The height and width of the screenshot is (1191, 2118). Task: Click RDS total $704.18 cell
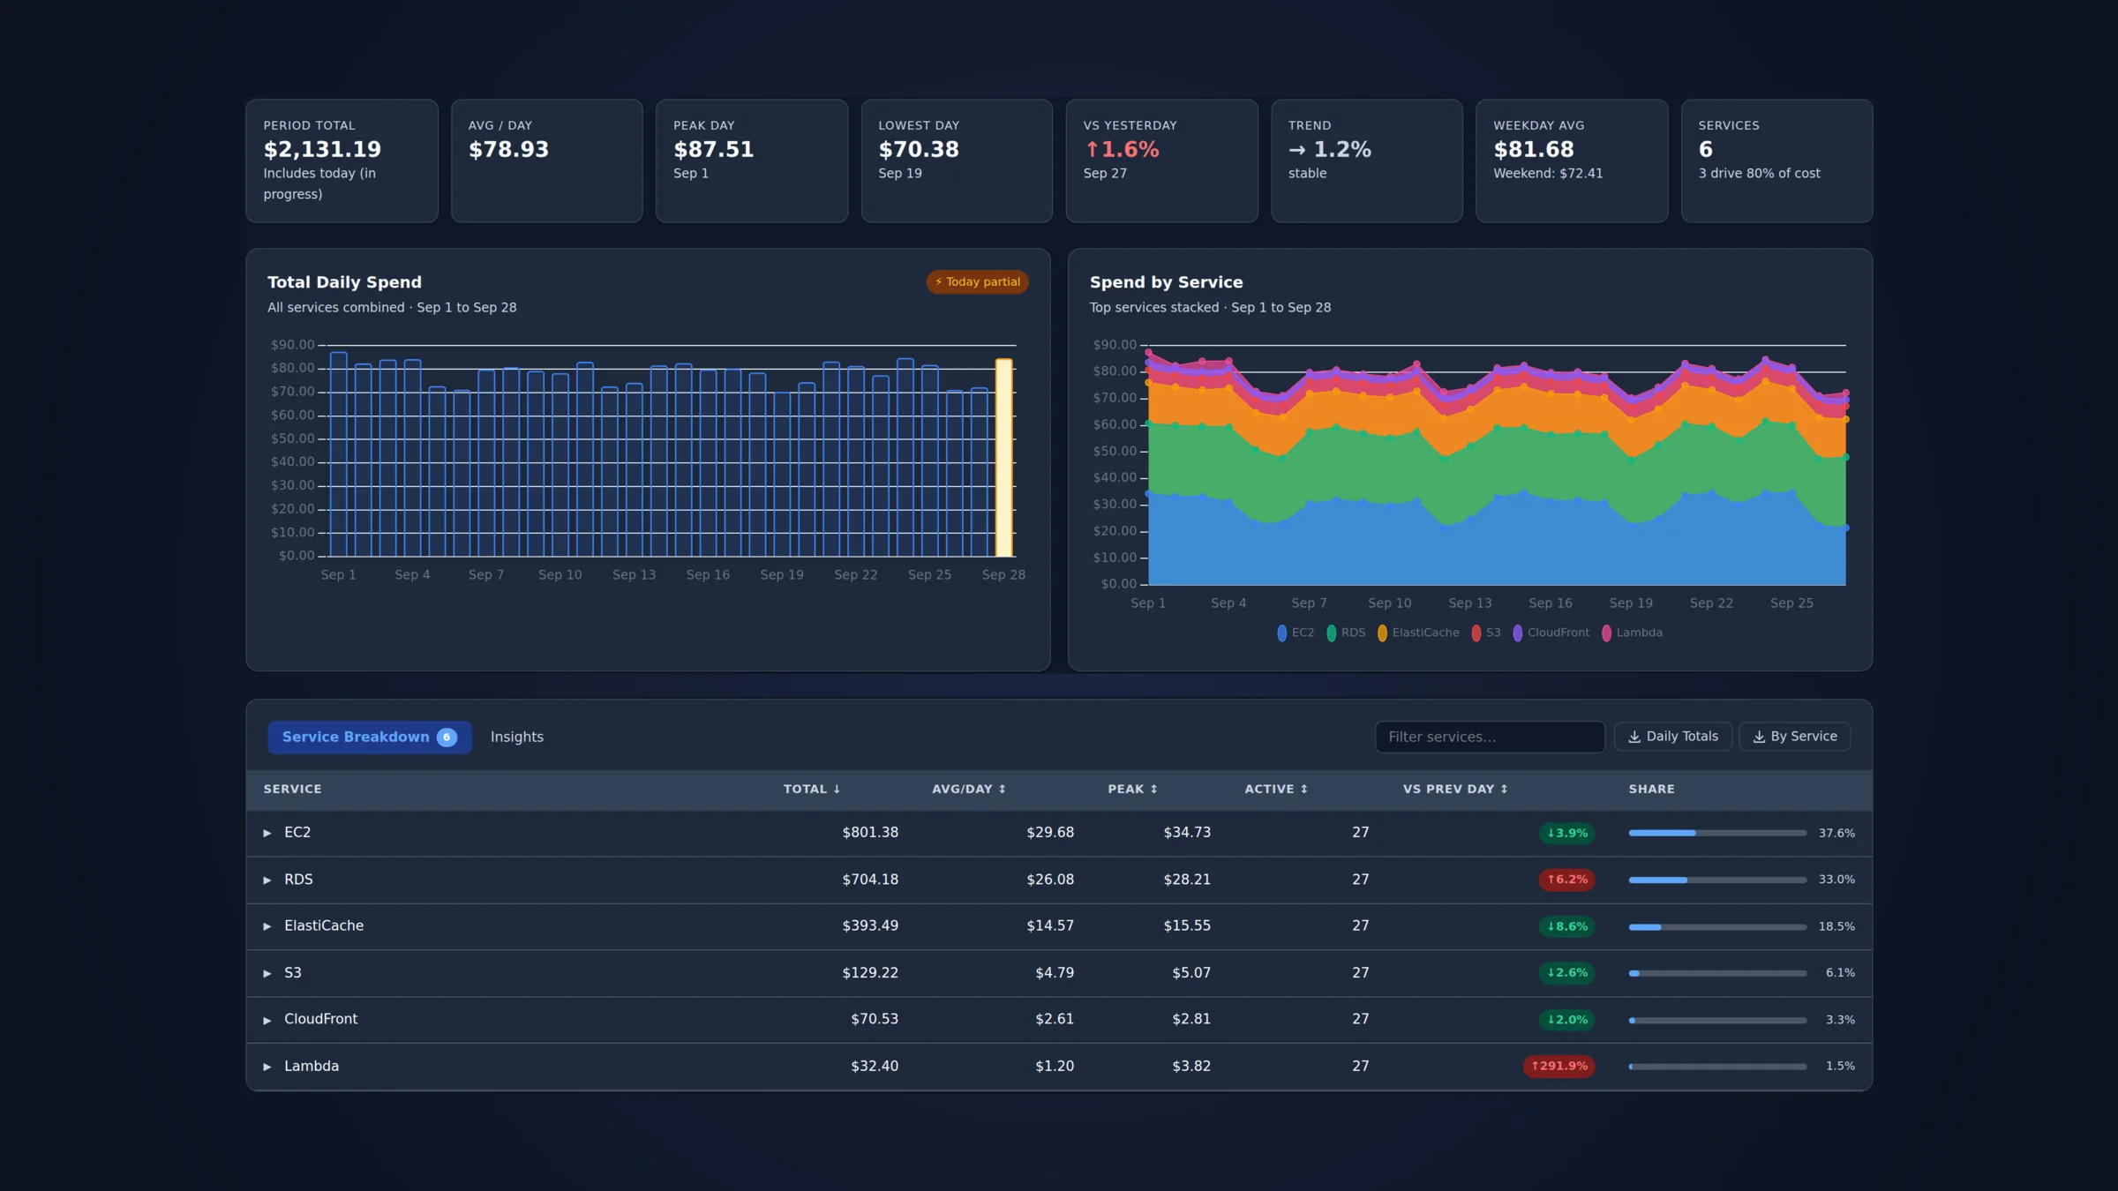[x=870, y=880]
